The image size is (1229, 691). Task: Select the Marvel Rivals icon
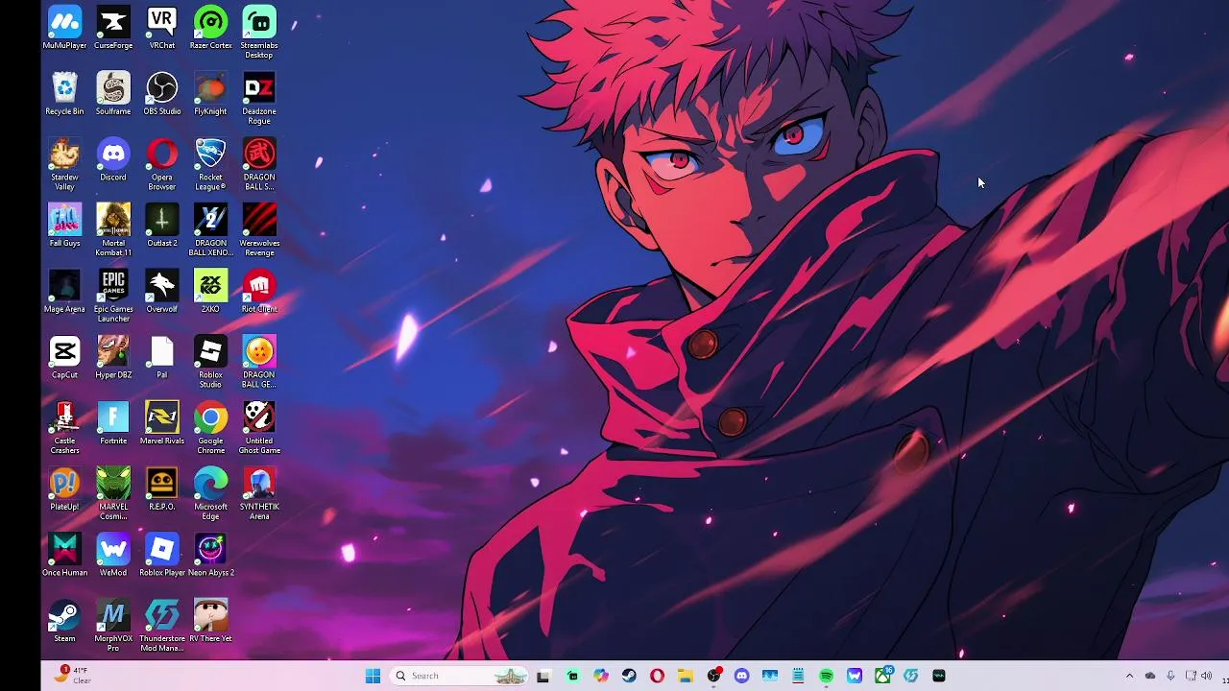tap(162, 423)
